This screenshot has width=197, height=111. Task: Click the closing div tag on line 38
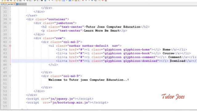(39, 34)
